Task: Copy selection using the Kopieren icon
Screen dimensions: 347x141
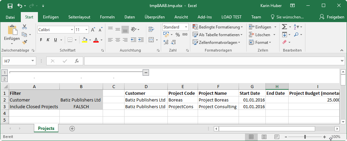Action: (x=24, y=34)
